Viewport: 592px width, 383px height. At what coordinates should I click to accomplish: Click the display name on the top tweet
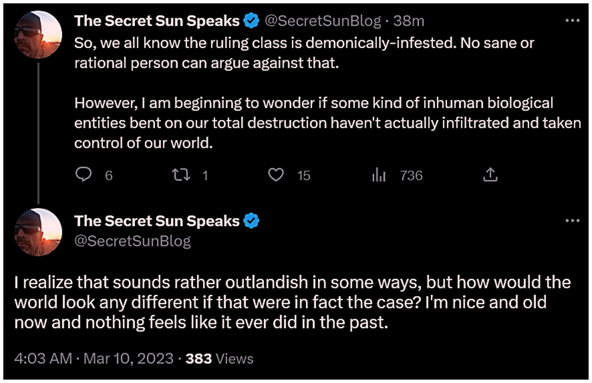point(157,21)
